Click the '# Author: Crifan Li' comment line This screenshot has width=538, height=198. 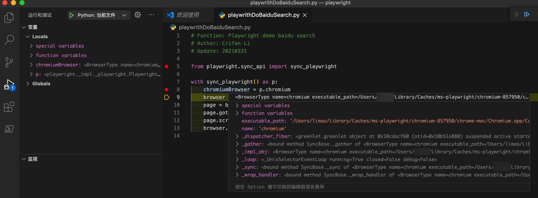221,43
